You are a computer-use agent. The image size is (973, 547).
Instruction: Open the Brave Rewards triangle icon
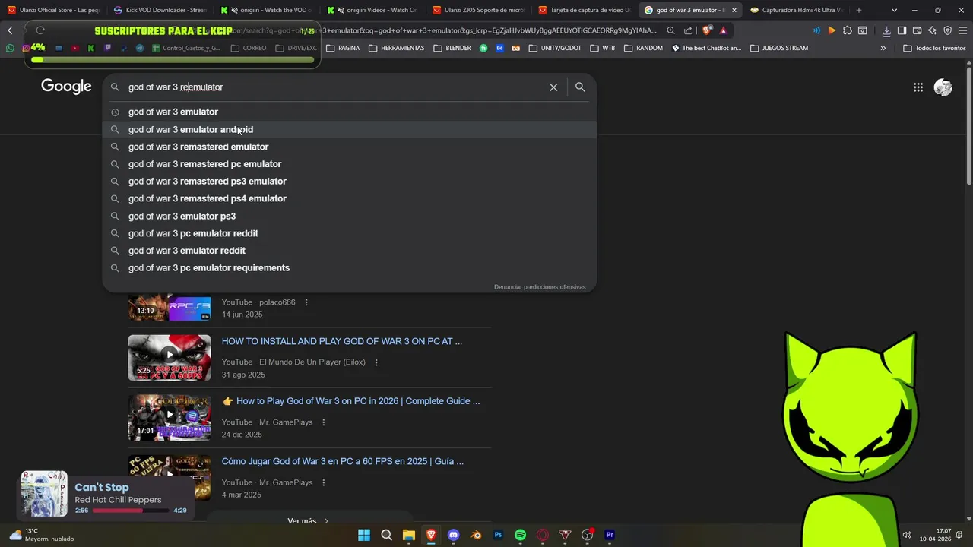click(x=723, y=30)
